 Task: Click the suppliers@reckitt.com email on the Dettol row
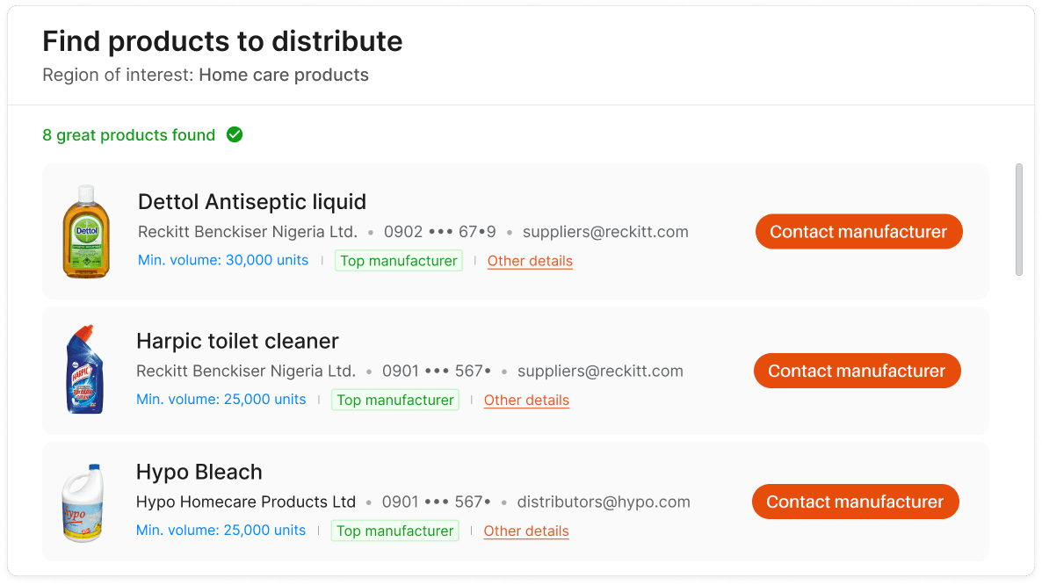605,232
